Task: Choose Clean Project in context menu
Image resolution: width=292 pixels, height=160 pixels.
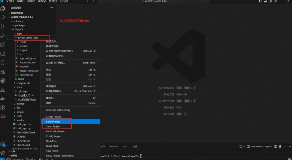Action: coord(53,126)
